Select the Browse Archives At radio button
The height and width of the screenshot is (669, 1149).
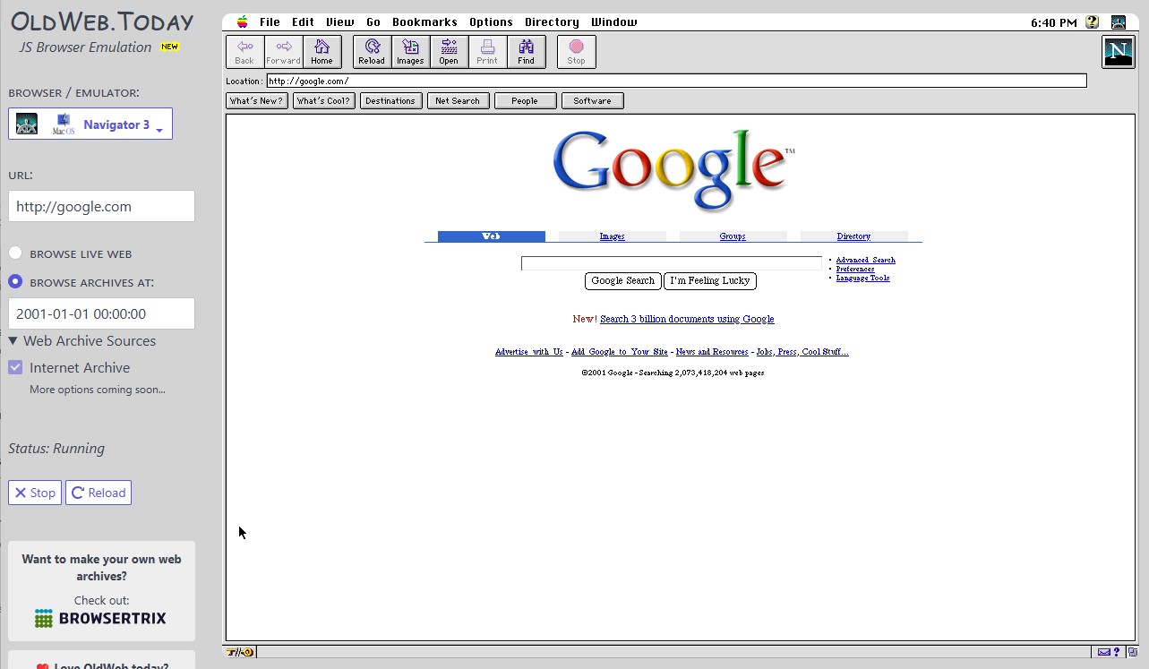click(15, 281)
